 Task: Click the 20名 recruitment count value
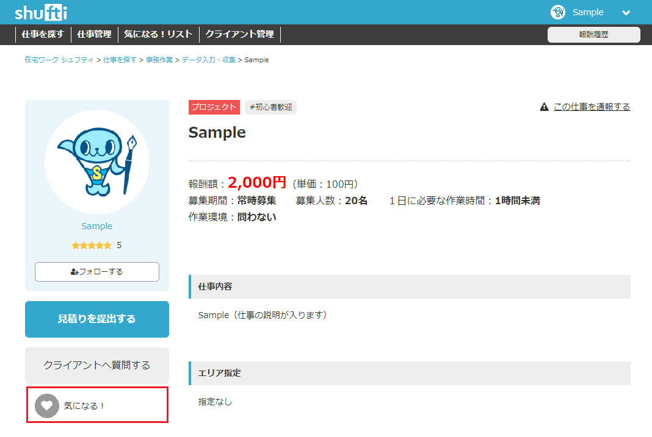357,201
